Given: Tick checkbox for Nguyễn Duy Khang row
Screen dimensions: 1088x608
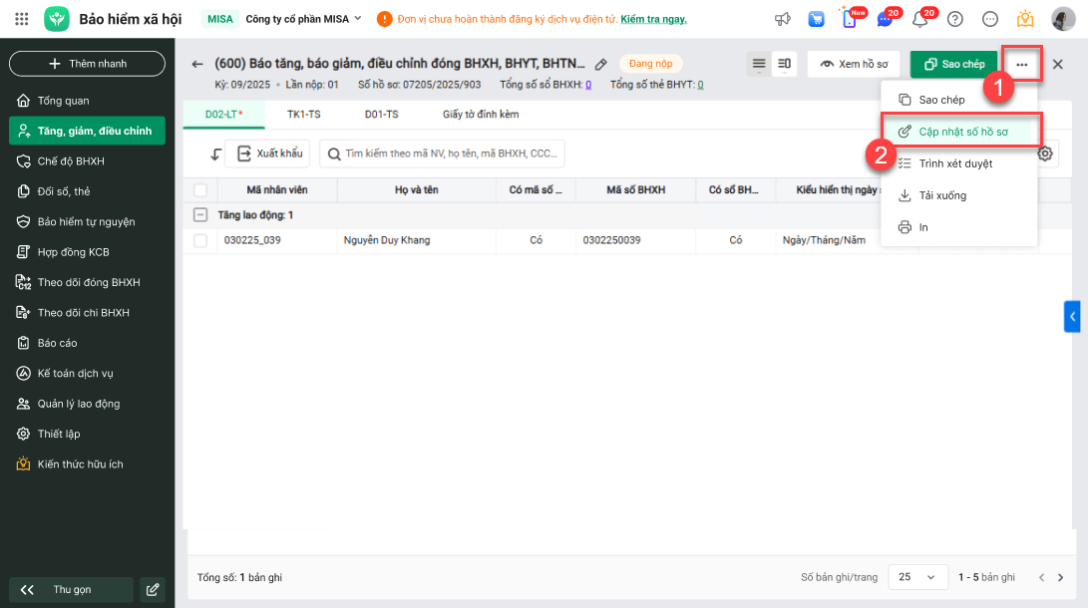Looking at the screenshot, I should click(x=200, y=240).
